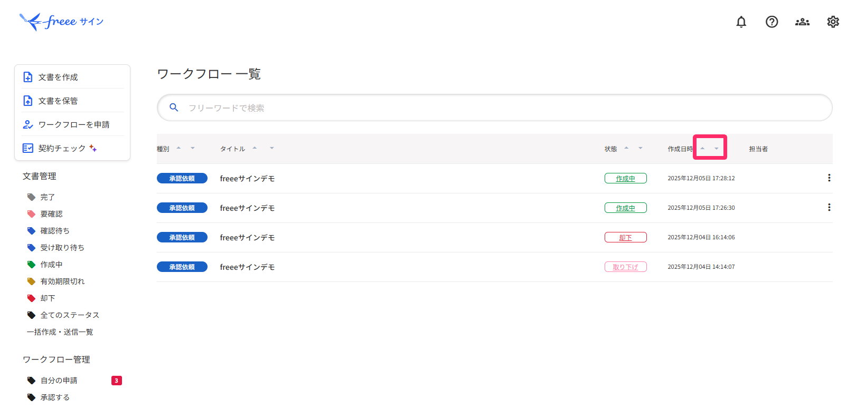
Task: Open the settings gear icon
Action: coord(833,22)
